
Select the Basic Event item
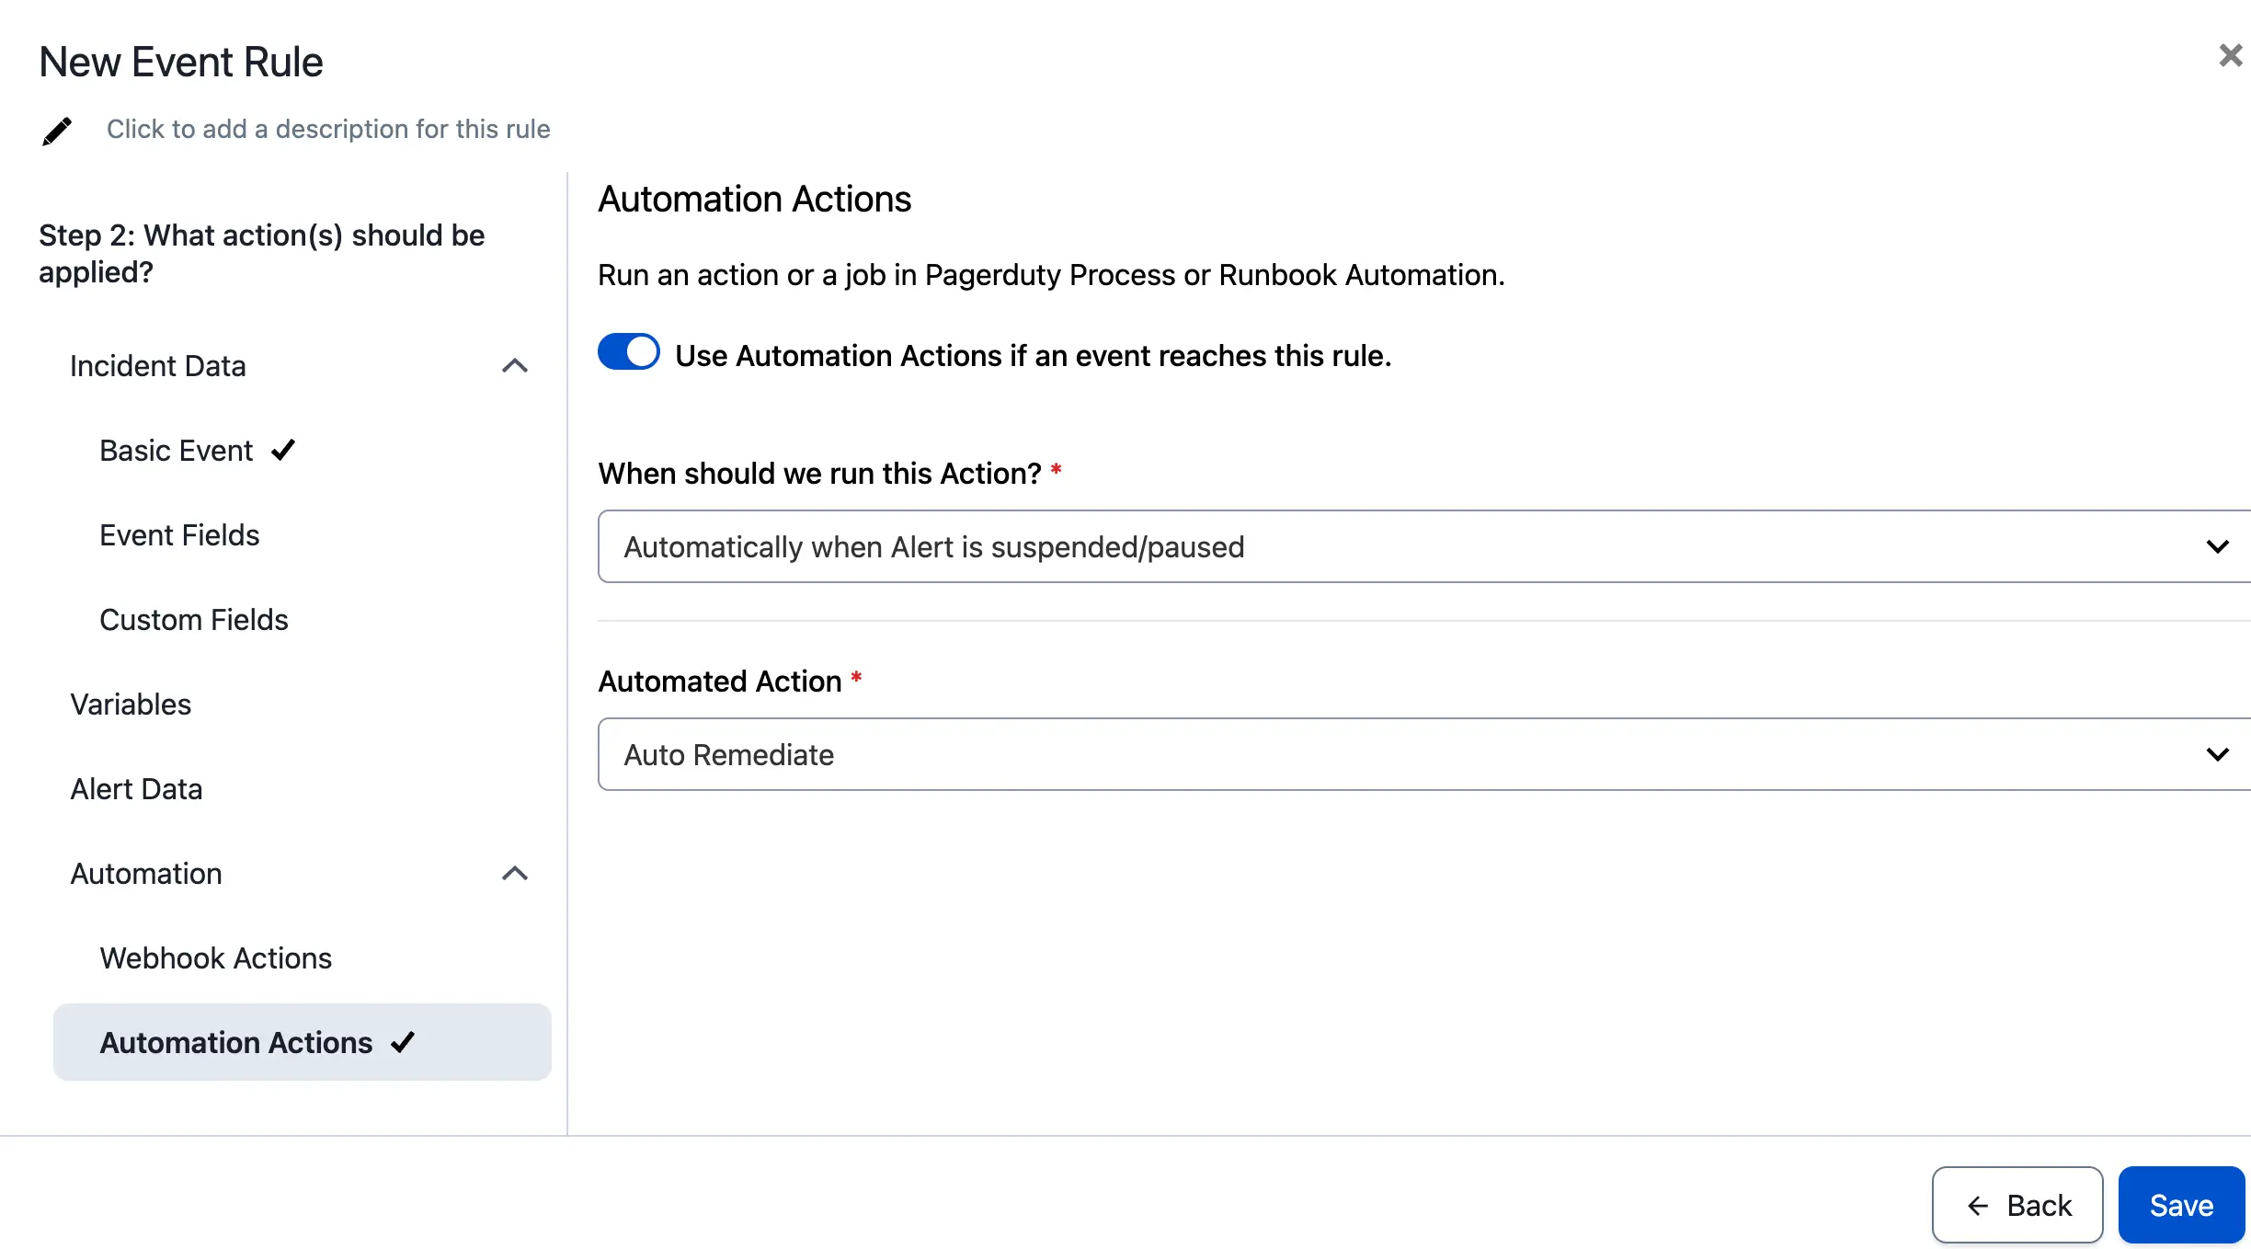(176, 451)
